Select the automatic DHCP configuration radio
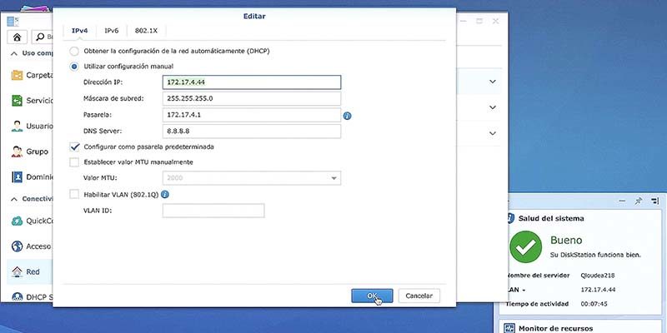This screenshot has width=667, height=333. pyautogui.click(x=74, y=52)
